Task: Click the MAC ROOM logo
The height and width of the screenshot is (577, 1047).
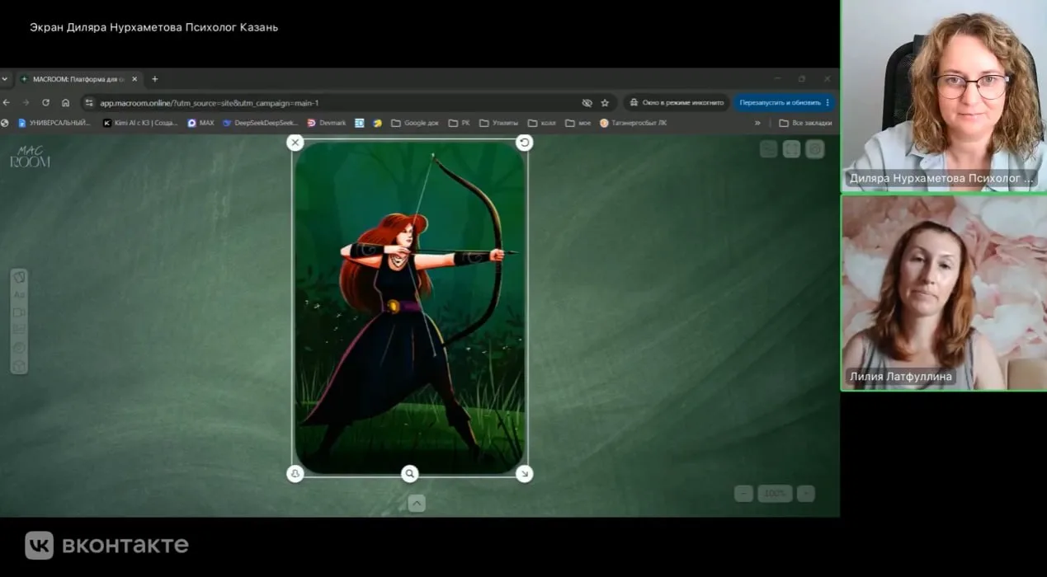Action: [x=30, y=157]
